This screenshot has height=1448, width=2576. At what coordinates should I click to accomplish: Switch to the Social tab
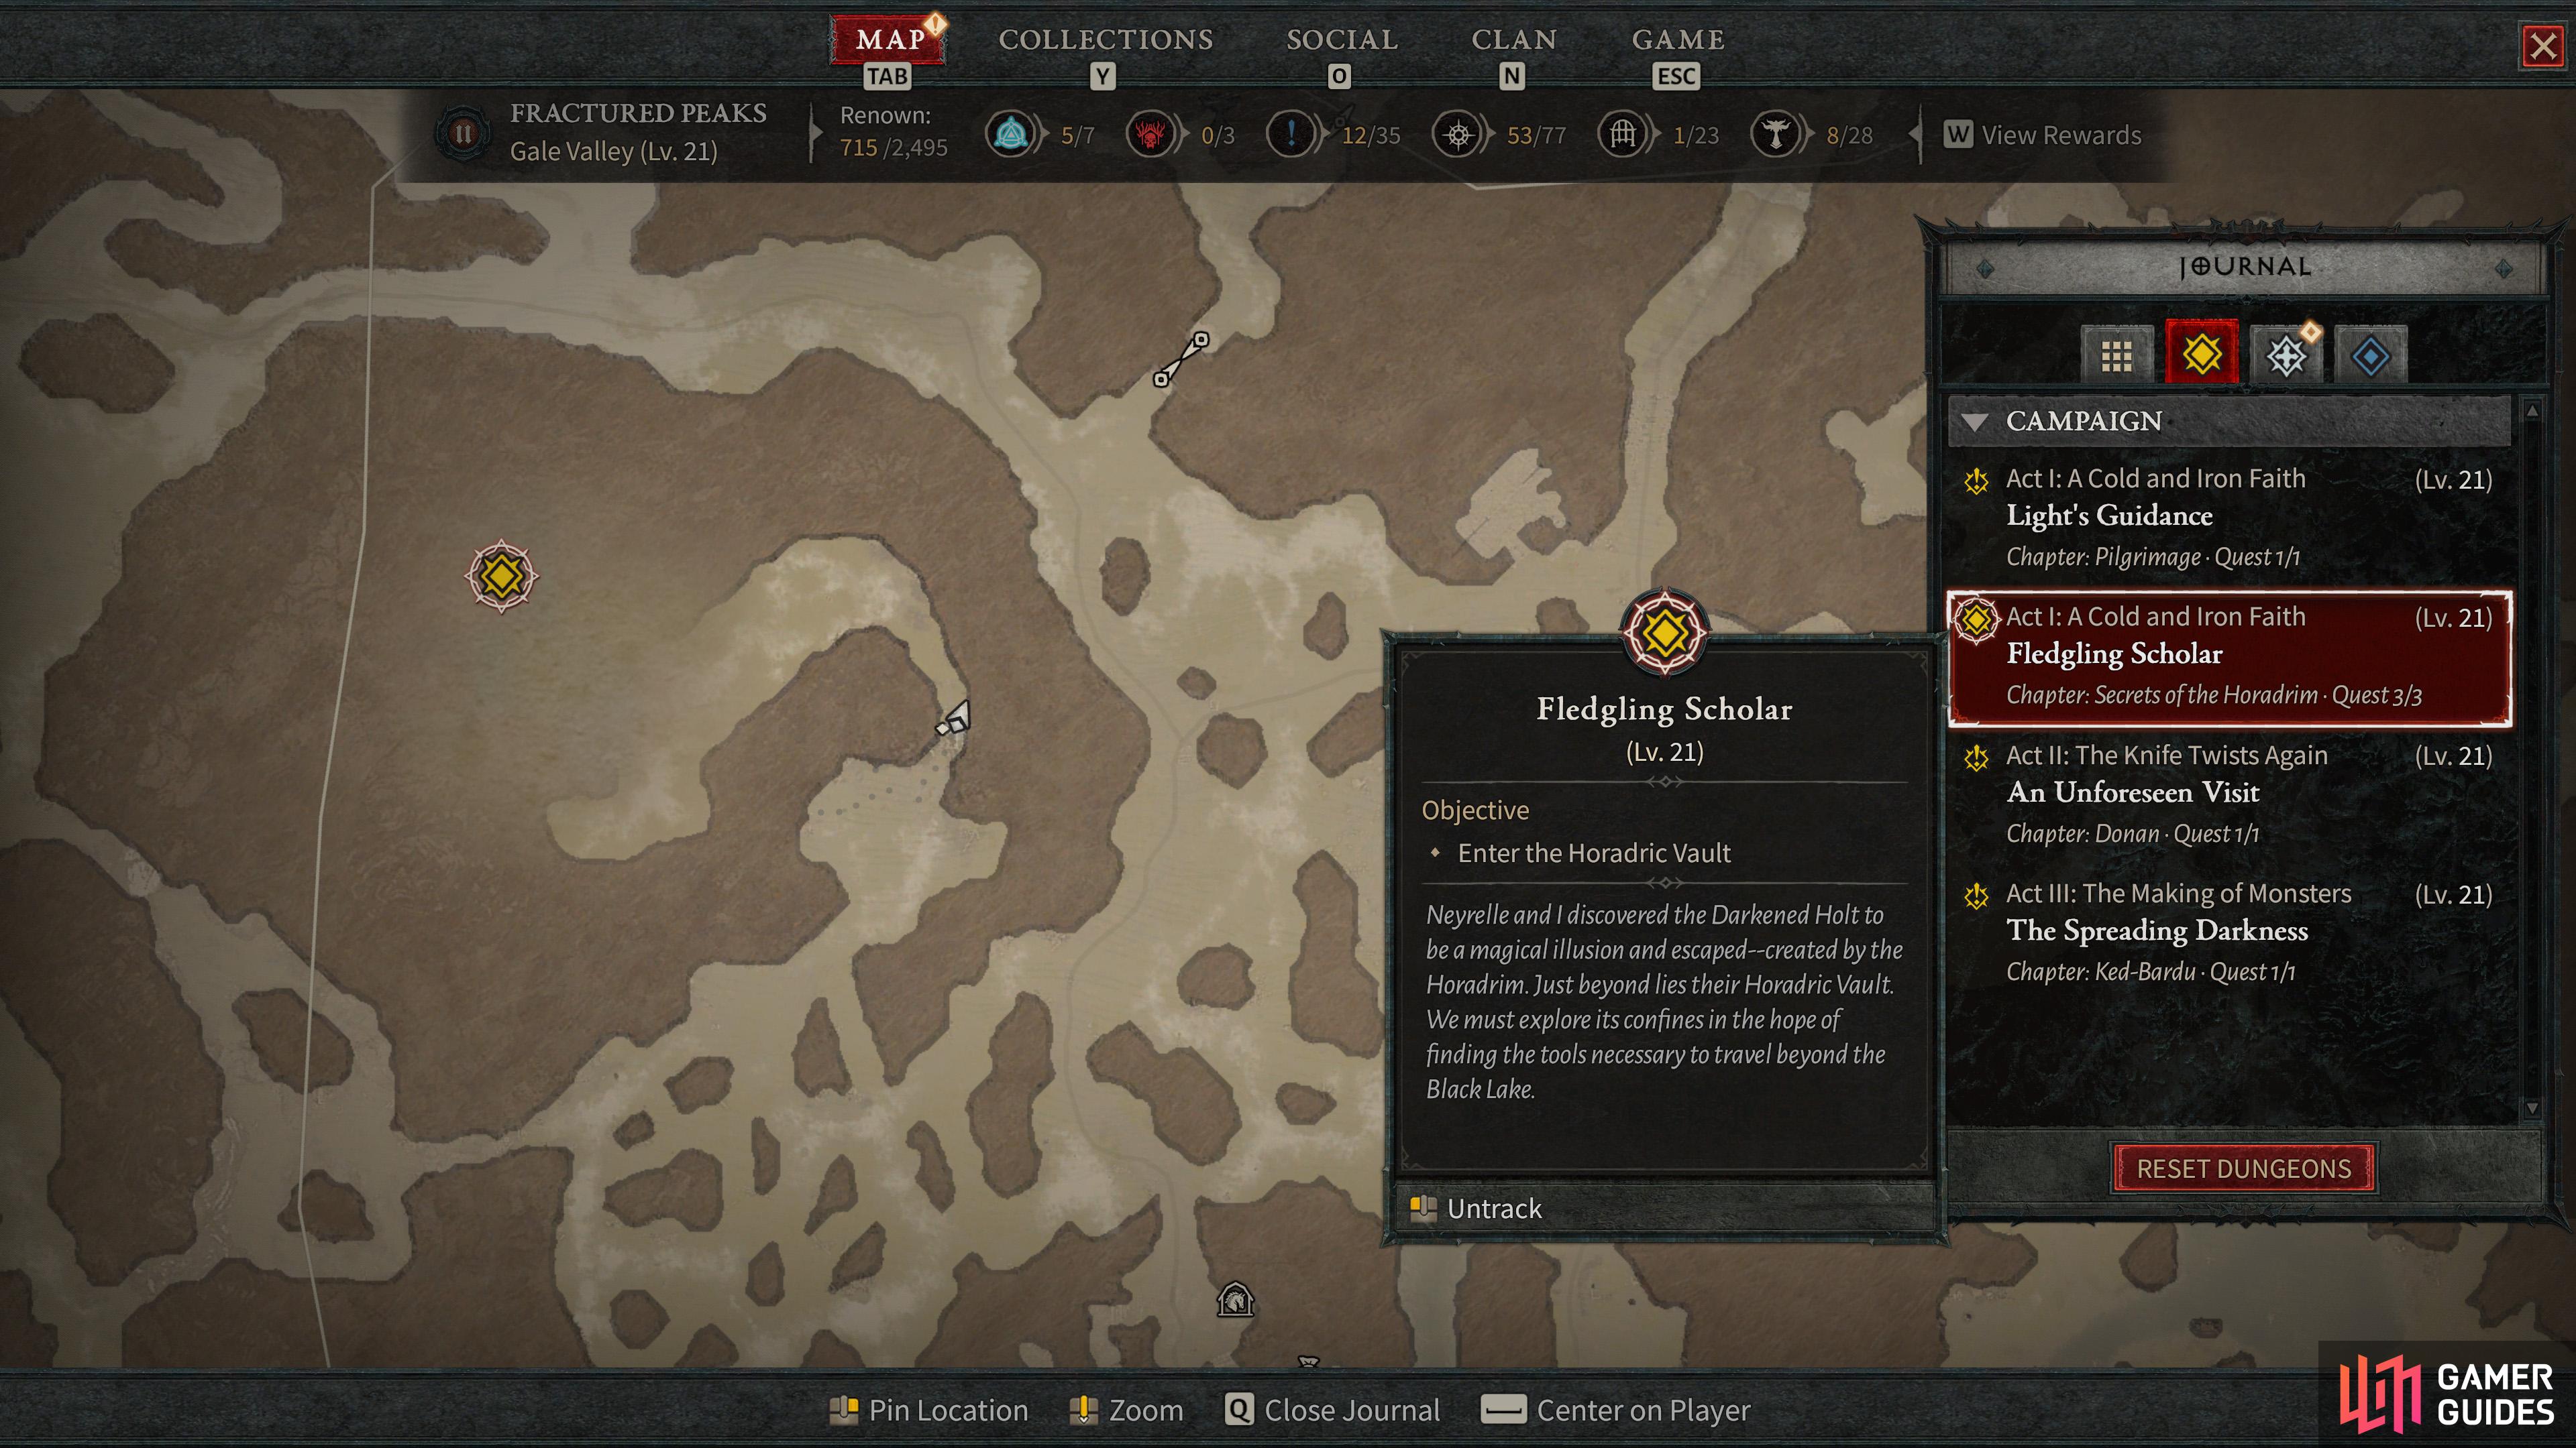tap(1342, 40)
